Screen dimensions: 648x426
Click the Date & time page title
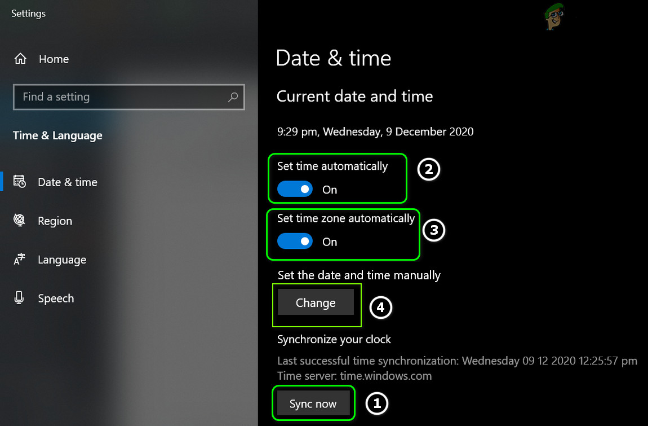tap(334, 58)
